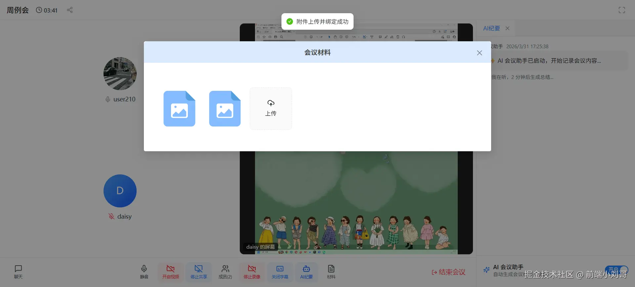Click the AI 会议助手已启动 message
This screenshot has width=635, height=287.
[x=549, y=61]
